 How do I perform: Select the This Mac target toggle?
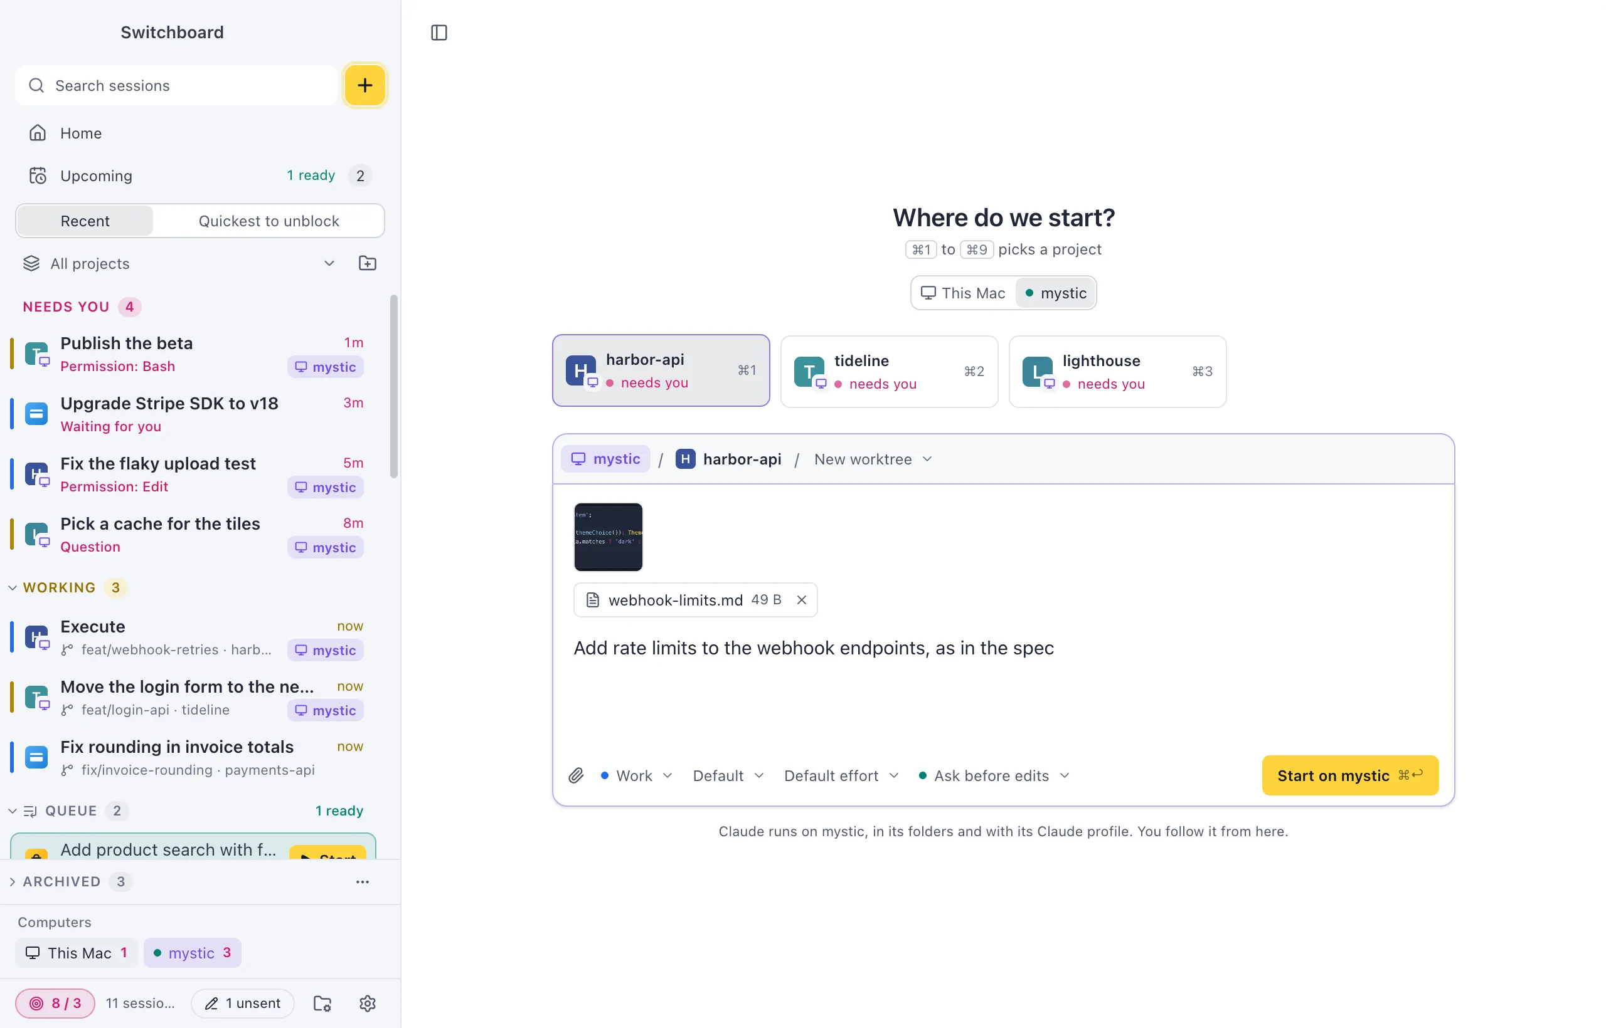[964, 293]
